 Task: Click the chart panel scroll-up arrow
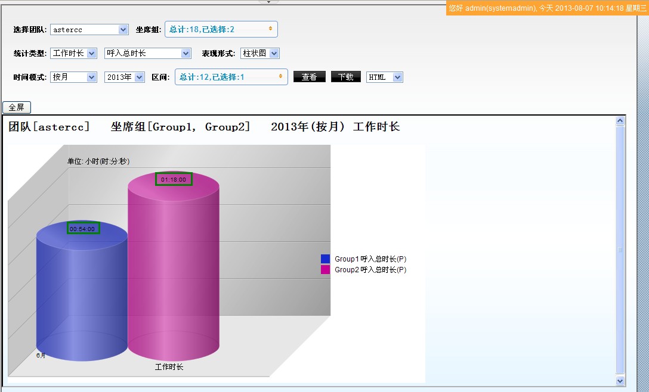[620, 121]
